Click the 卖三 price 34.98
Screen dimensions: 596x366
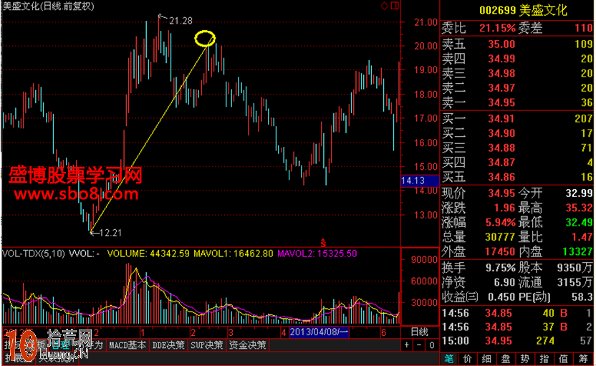501,73
